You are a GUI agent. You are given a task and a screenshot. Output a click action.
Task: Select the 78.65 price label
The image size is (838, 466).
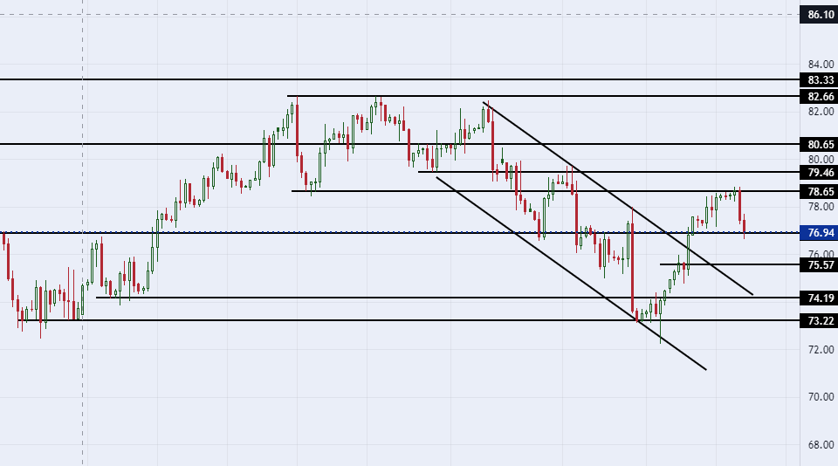click(x=819, y=191)
